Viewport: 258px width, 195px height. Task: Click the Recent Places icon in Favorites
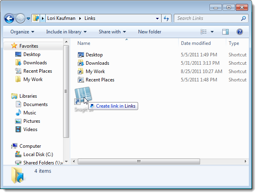pyautogui.click(x=18, y=71)
